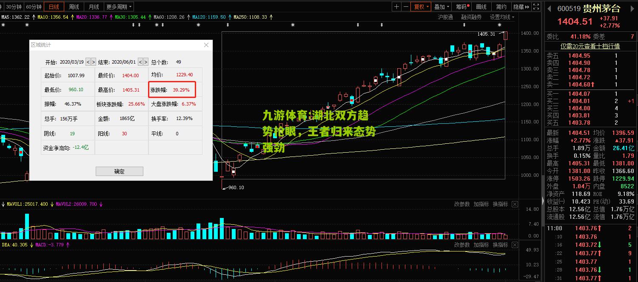Click the 融资融券 label
Image resolution: width=638 pixels, height=282 pixels.
point(471,17)
